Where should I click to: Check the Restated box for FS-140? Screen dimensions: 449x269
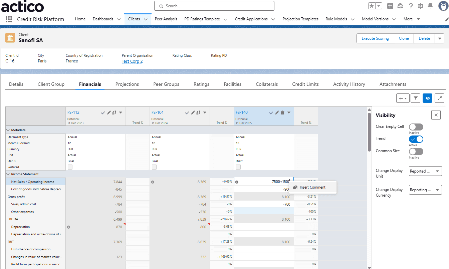click(238, 167)
